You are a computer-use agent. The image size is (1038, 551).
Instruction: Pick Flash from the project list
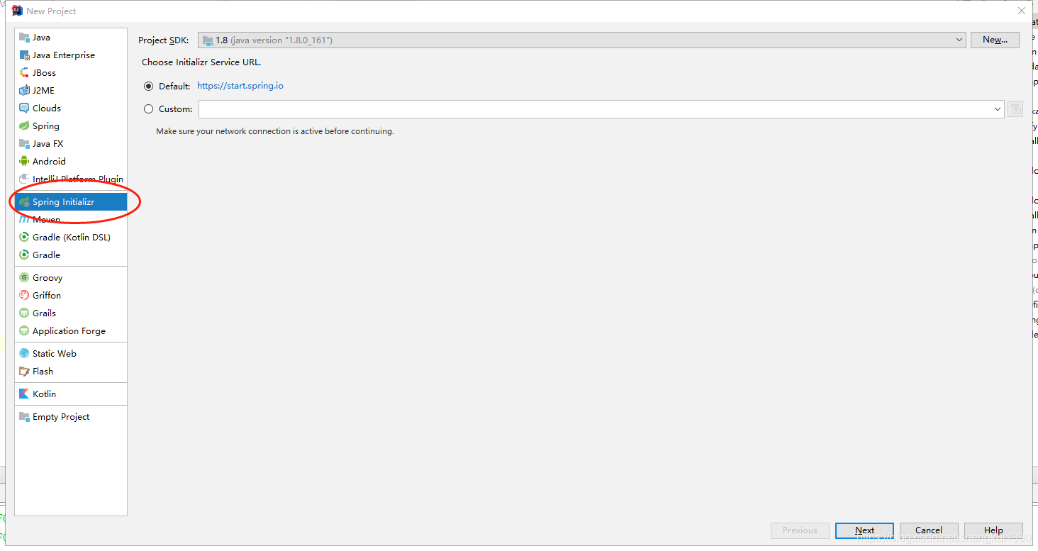pos(71,372)
